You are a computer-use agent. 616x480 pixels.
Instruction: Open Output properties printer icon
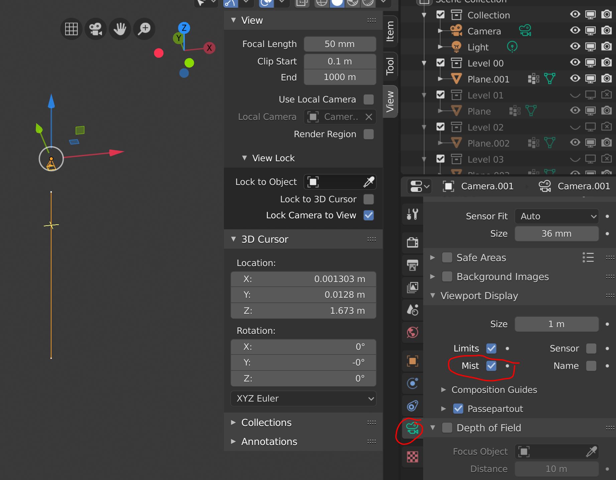click(412, 265)
